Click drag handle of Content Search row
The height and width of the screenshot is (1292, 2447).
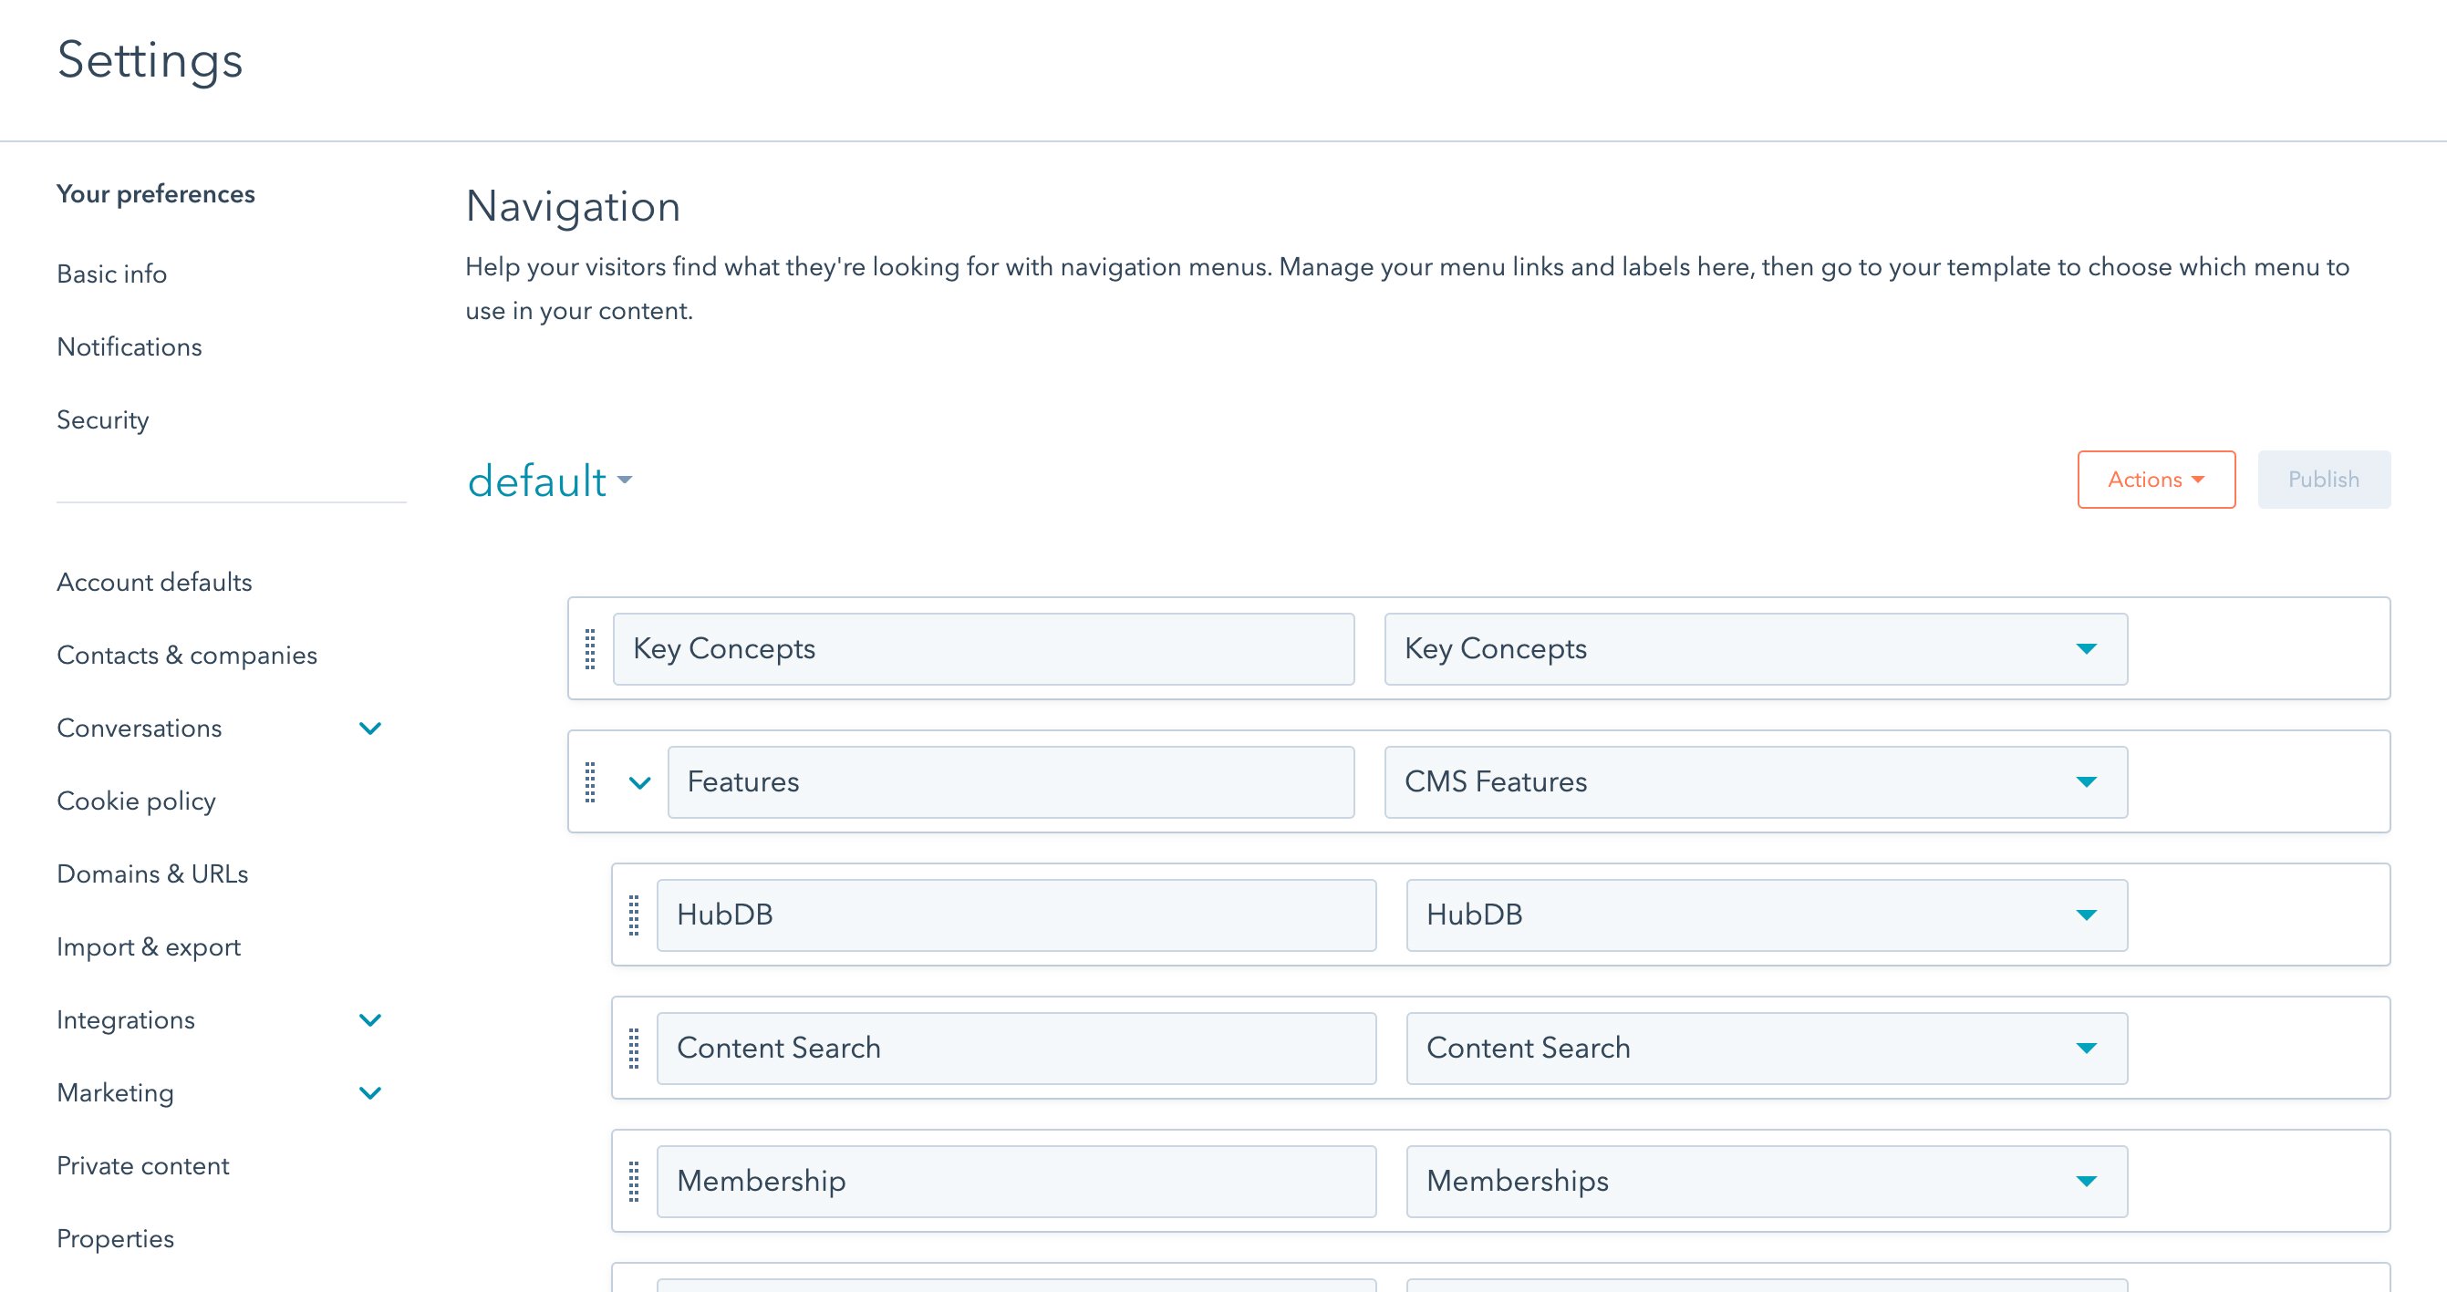634,1048
